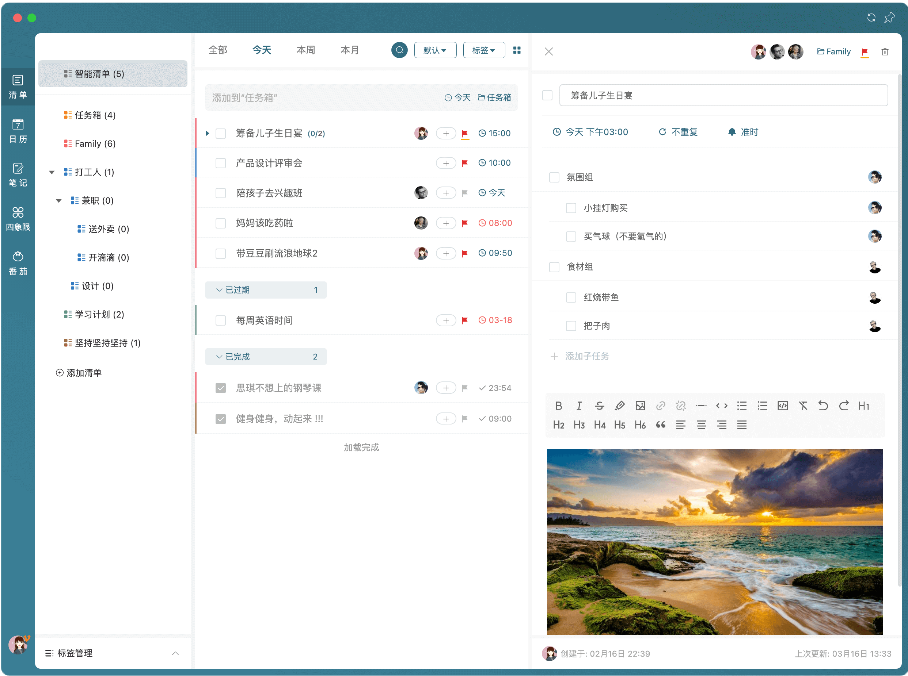This screenshot has width=908, height=676.
Task: Switch to the 全部 tab
Action: coord(218,50)
